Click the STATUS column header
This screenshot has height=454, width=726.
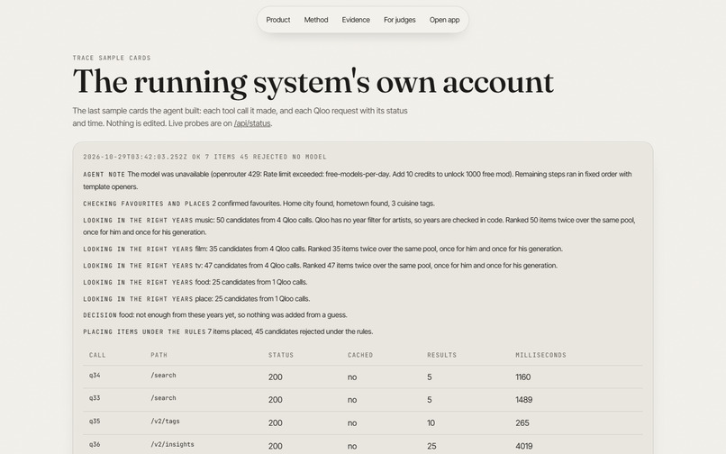[281, 355]
